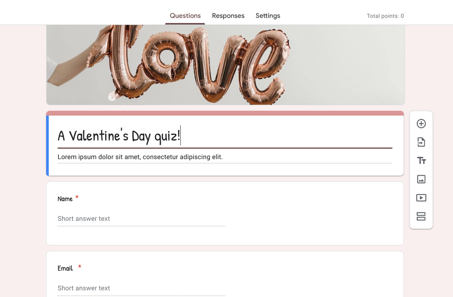Add a new section to the form
Screen dimensions: 453x297
pyautogui.click(x=421, y=216)
